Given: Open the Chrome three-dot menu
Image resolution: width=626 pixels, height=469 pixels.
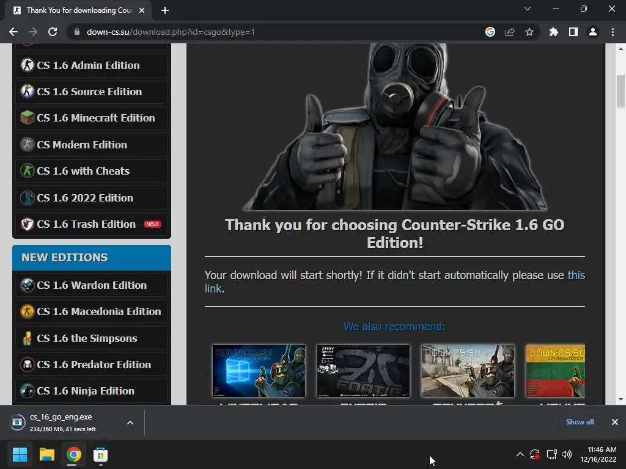Looking at the screenshot, I should click(613, 32).
